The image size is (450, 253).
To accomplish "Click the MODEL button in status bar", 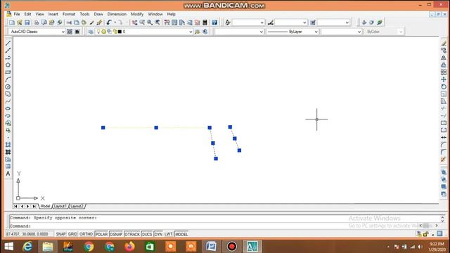I will point(181,234).
